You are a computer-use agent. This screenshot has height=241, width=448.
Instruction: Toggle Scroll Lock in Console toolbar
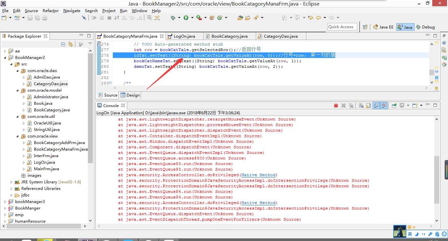pos(368,105)
